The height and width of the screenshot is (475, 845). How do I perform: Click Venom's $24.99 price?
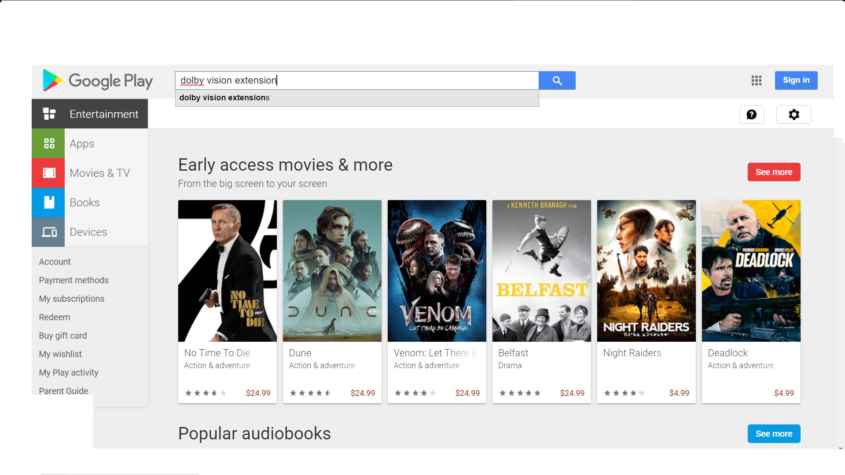(x=467, y=393)
